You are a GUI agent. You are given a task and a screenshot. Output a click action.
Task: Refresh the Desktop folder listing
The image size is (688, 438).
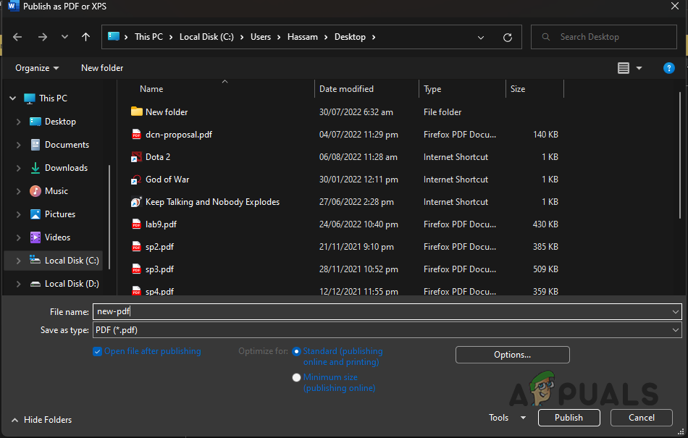tap(508, 37)
